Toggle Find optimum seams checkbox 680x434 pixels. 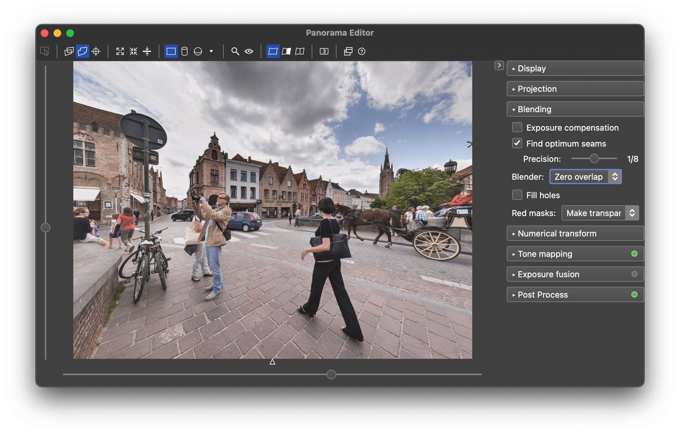[517, 144]
